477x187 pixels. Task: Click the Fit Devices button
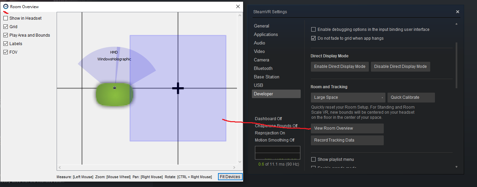[230, 177]
